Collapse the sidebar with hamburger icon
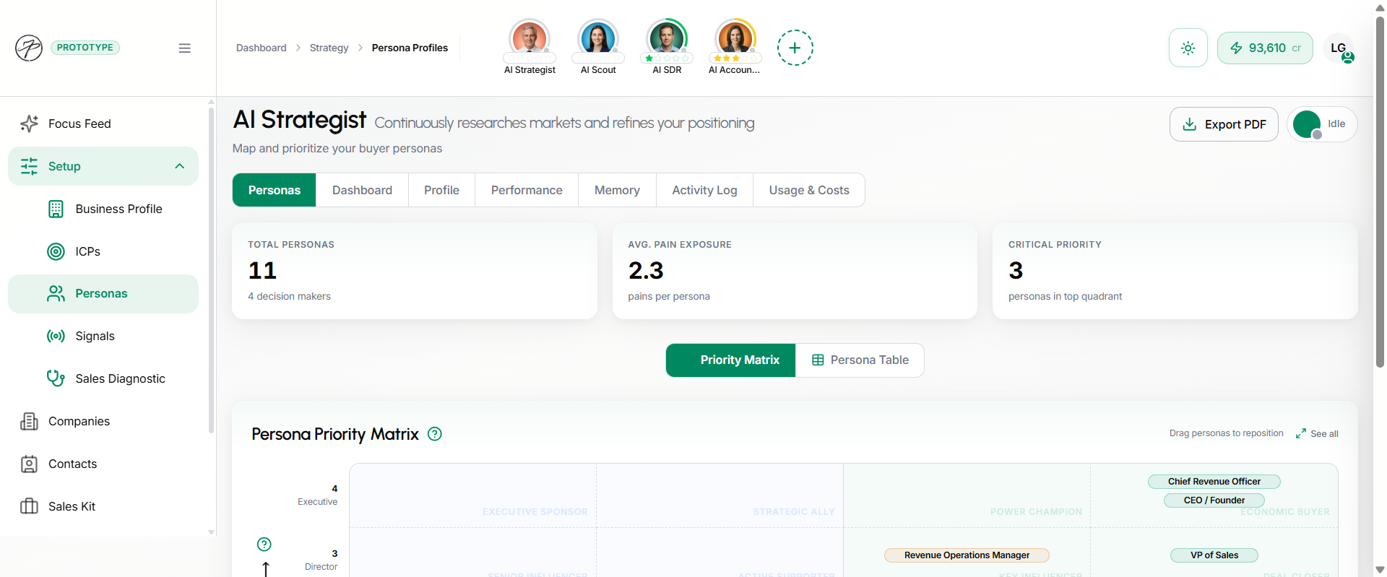This screenshot has width=1387, height=577. point(185,48)
